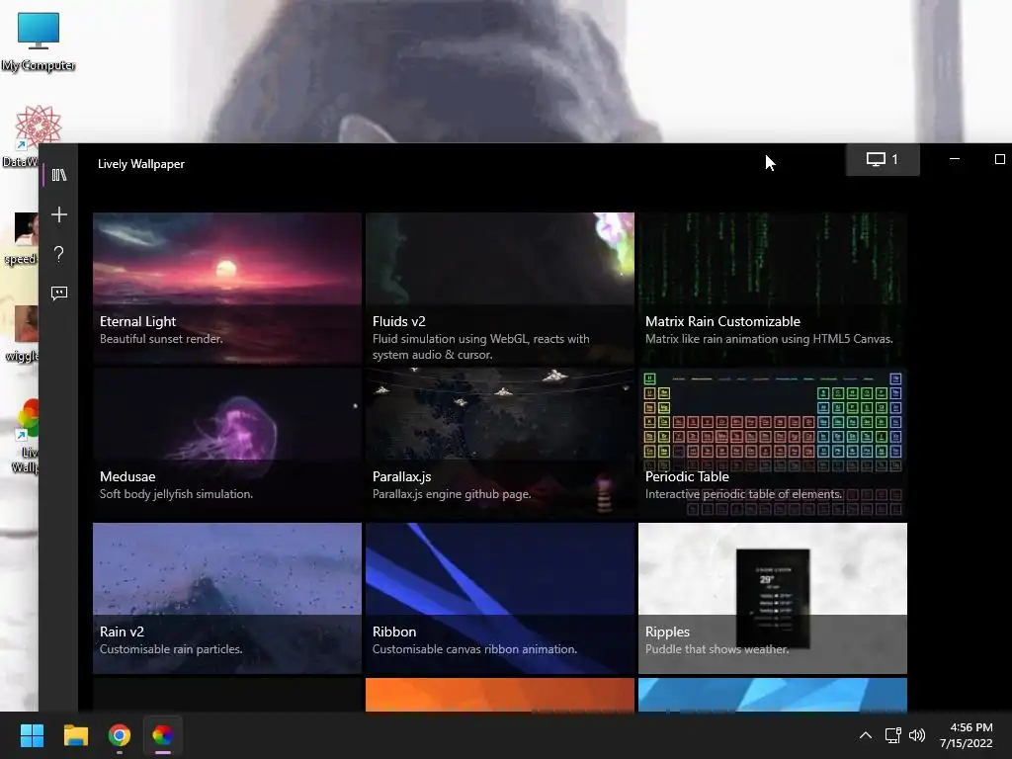
Task: Open the My Computer desktop icon
Action: click(39, 42)
